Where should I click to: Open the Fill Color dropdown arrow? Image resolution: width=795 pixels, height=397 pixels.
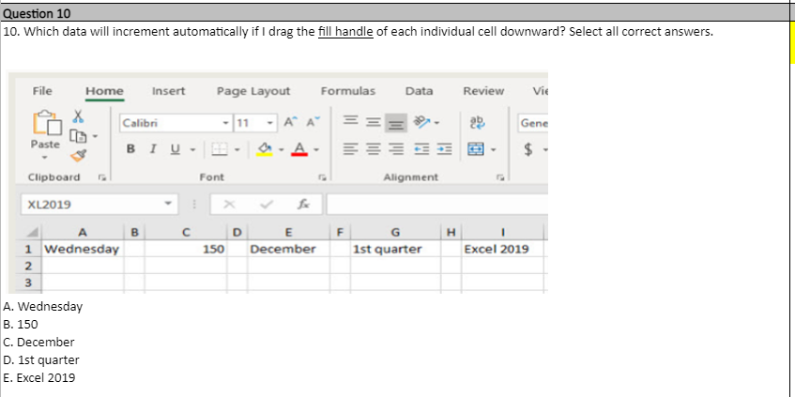tap(281, 149)
